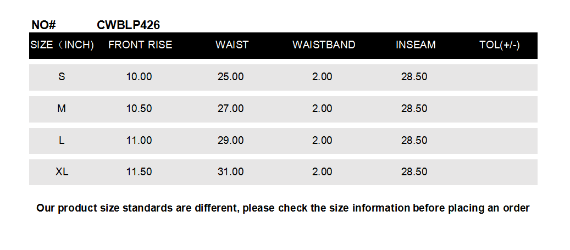Select the waistband value in the S row

coord(322,77)
